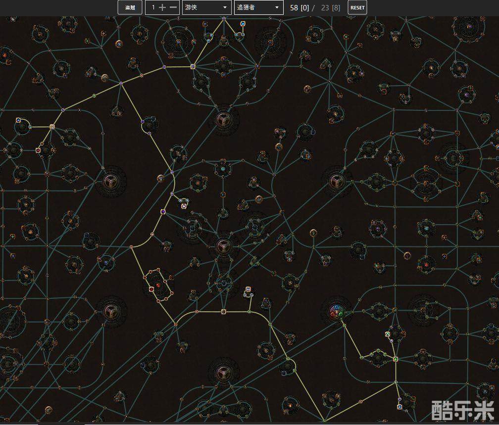Expand the 追猎者 ascendancy dropdown
This screenshot has height=425, width=499.
tap(258, 7)
